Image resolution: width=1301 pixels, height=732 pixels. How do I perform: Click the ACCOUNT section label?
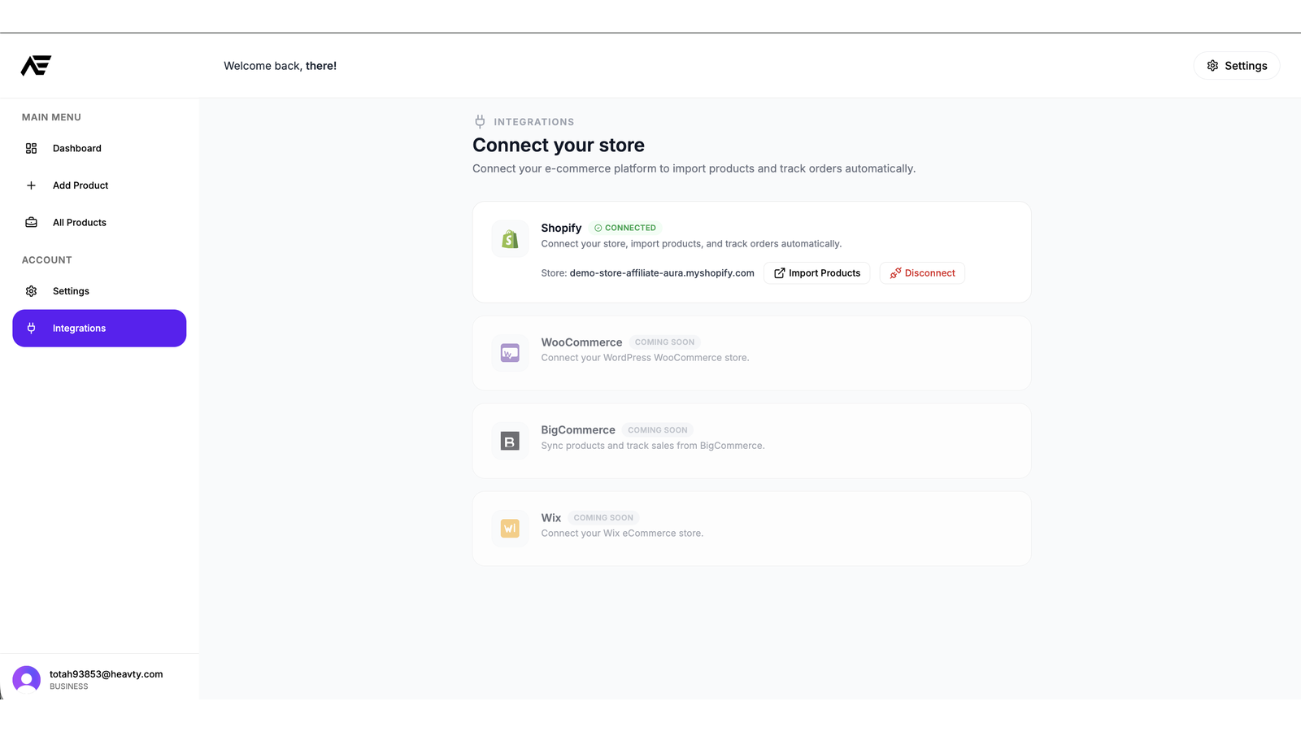click(x=46, y=260)
